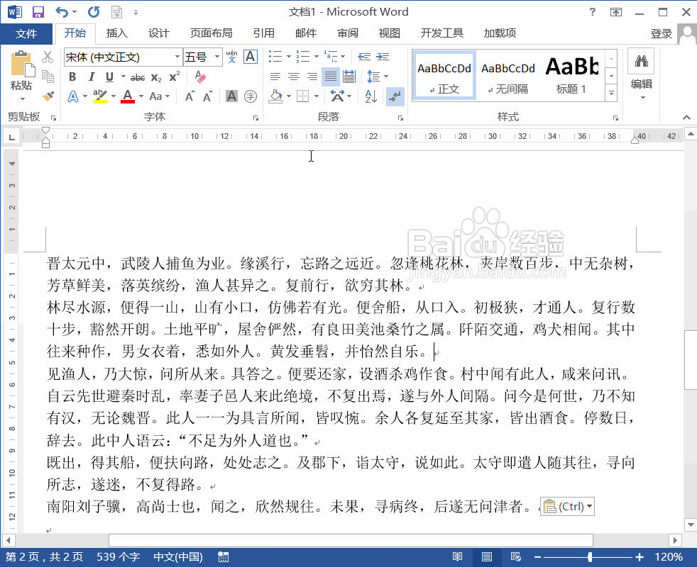Screen dimensions: 697x567
Task: Toggle show paragraph marks button
Action: (x=395, y=96)
